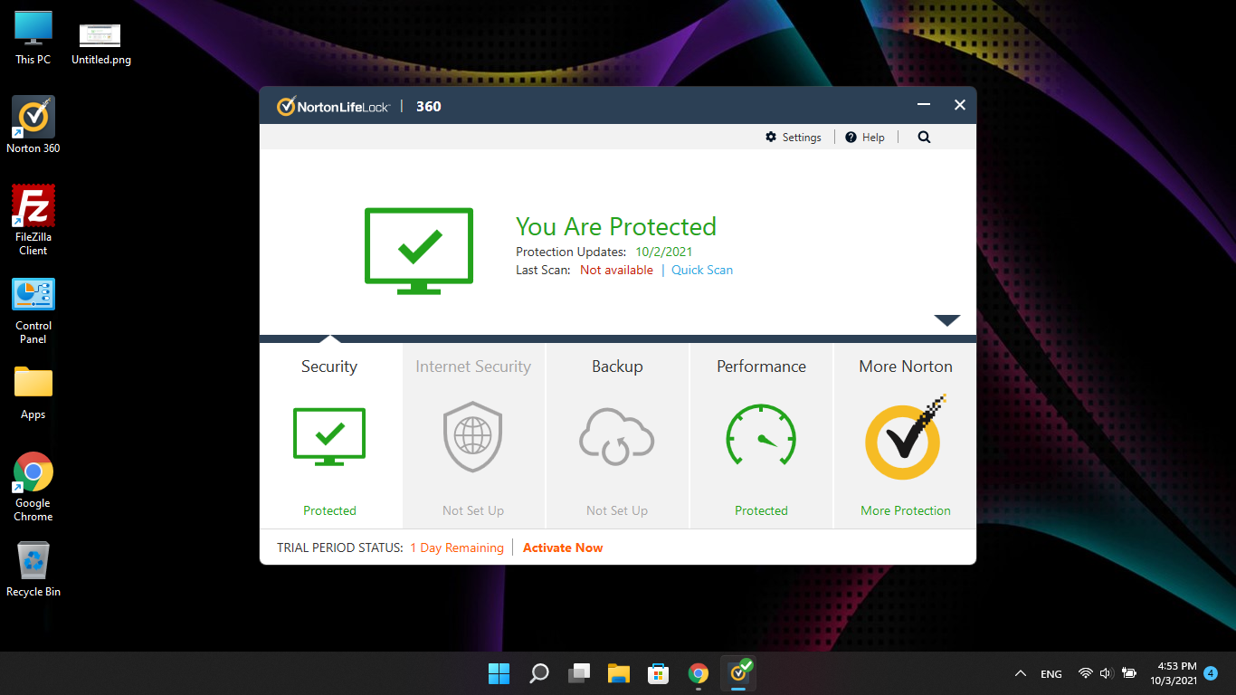Click the 'Not available' last scan text
Viewport: 1236px width, 695px height.
tap(616, 270)
